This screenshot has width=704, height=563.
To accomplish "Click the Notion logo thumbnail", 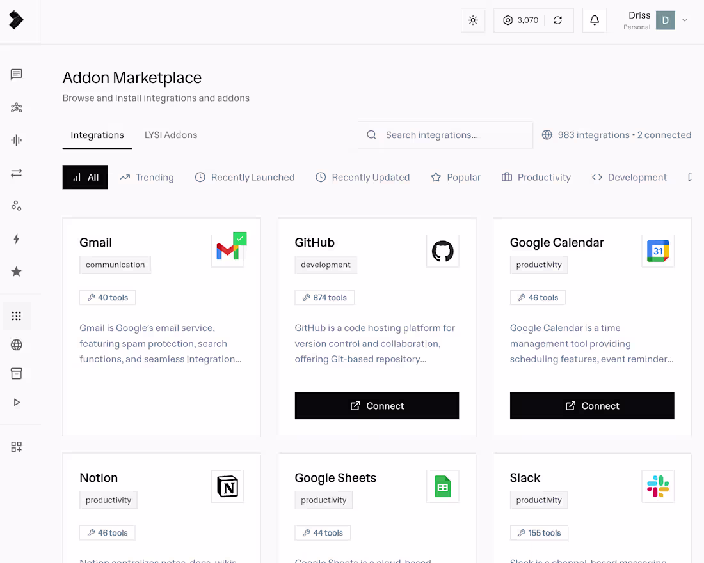I will coord(227,486).
